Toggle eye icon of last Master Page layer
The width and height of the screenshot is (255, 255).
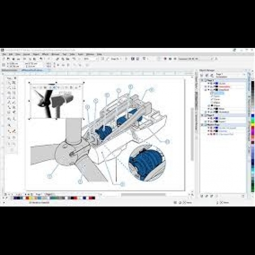pos(211,134)
